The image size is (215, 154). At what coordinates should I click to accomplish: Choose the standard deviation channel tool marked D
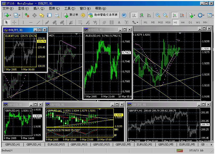pyautogui.click(x=62, y=22)
